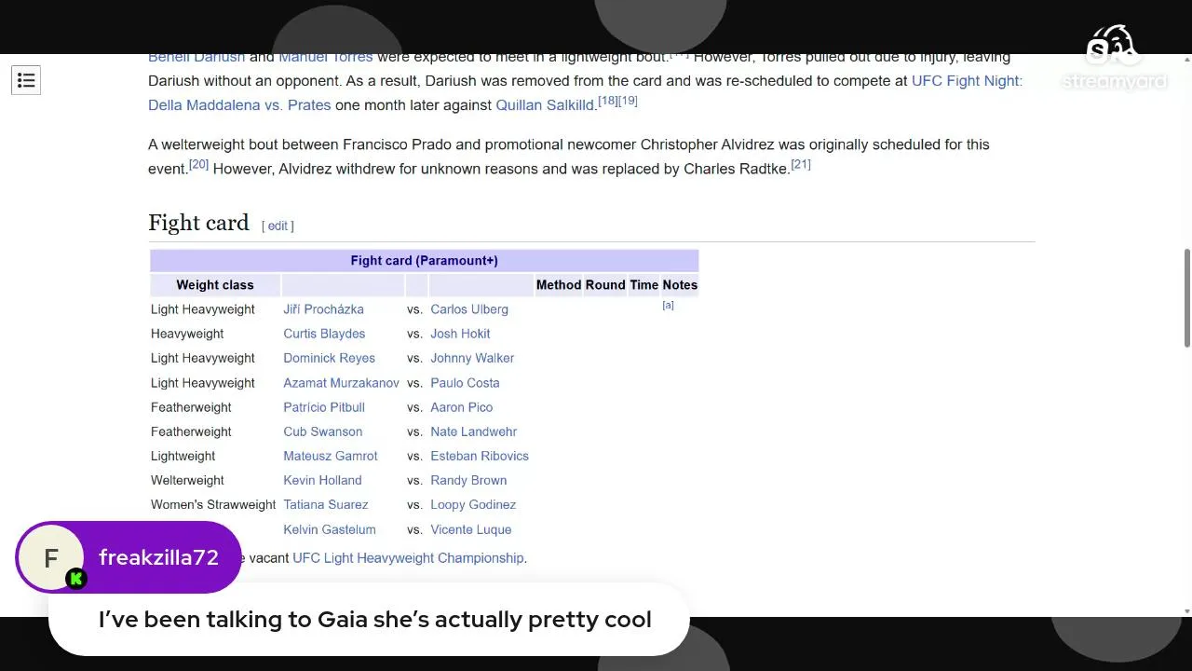This screenshot has width=1192, height=671.
Task: Open the Carlos Ulberg fighter link
Action: [469, 309]
